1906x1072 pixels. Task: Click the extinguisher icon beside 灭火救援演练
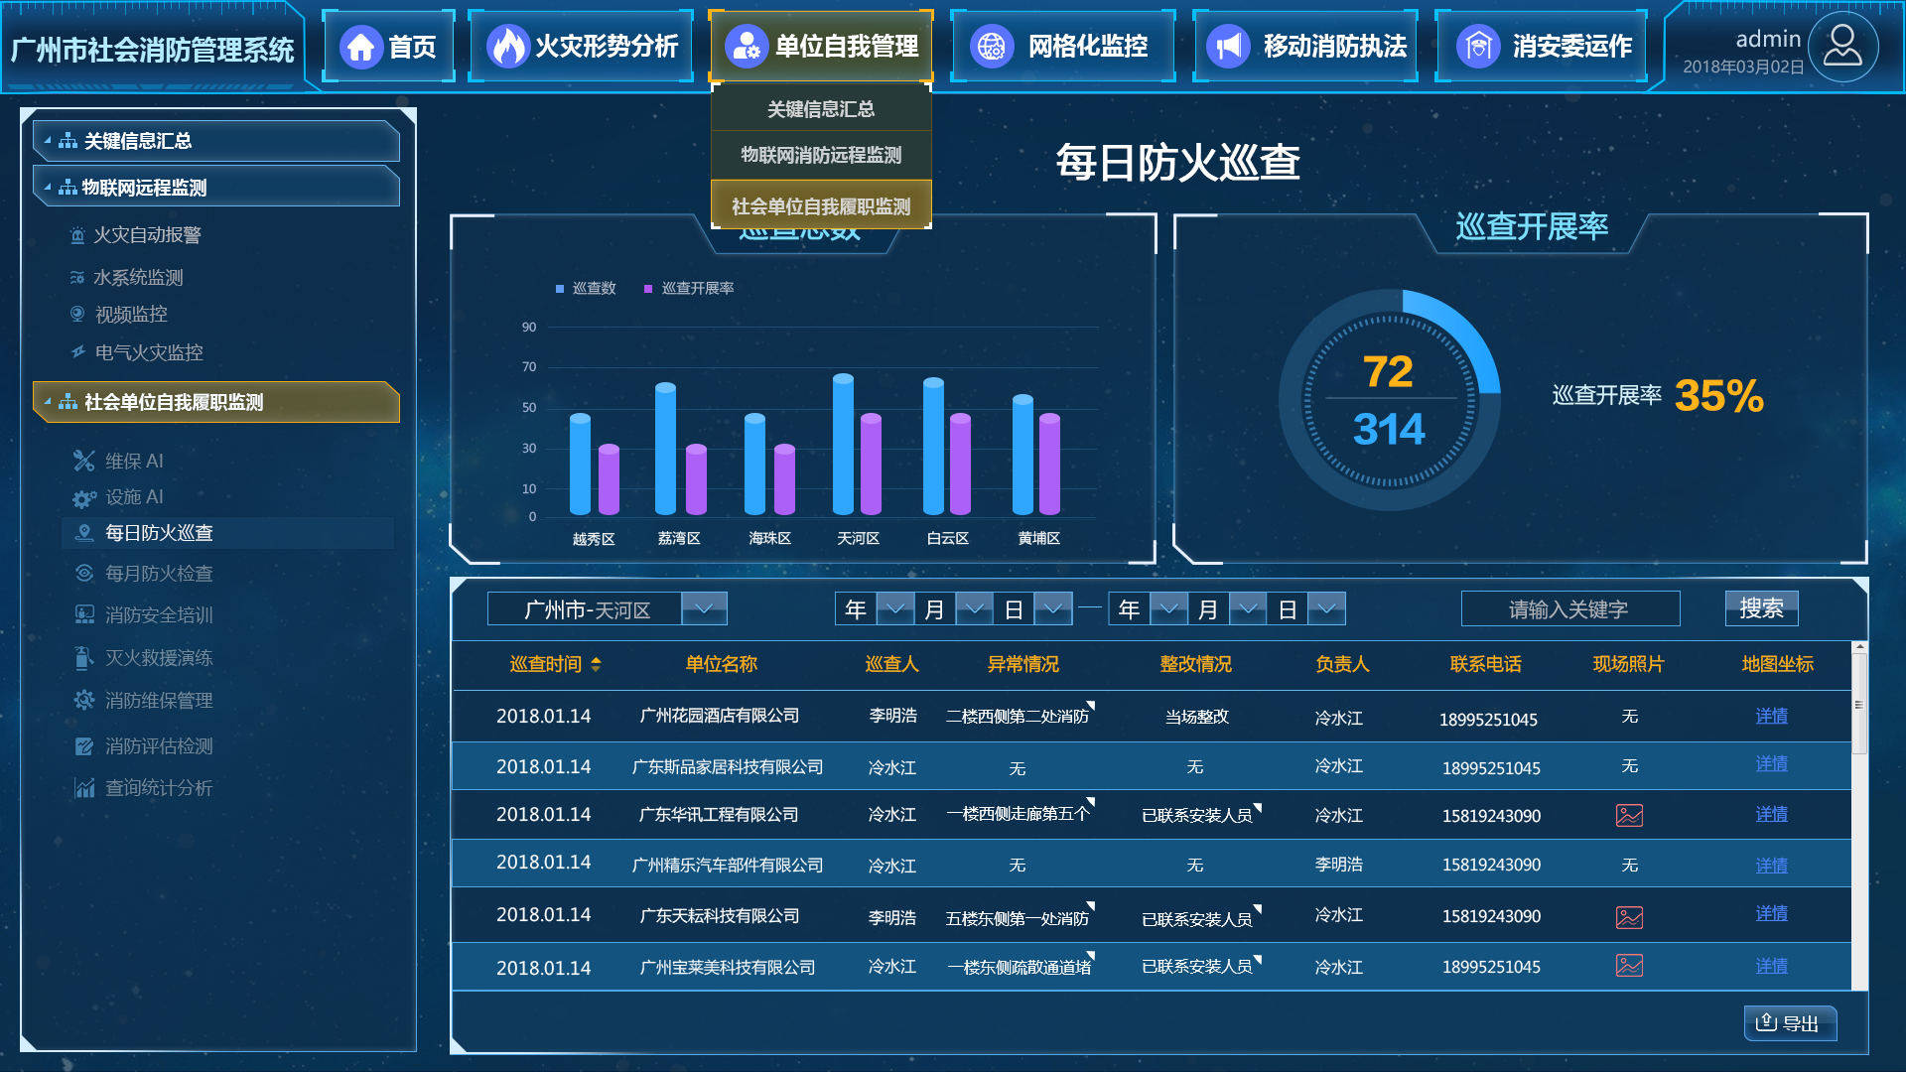coord(84,657)
